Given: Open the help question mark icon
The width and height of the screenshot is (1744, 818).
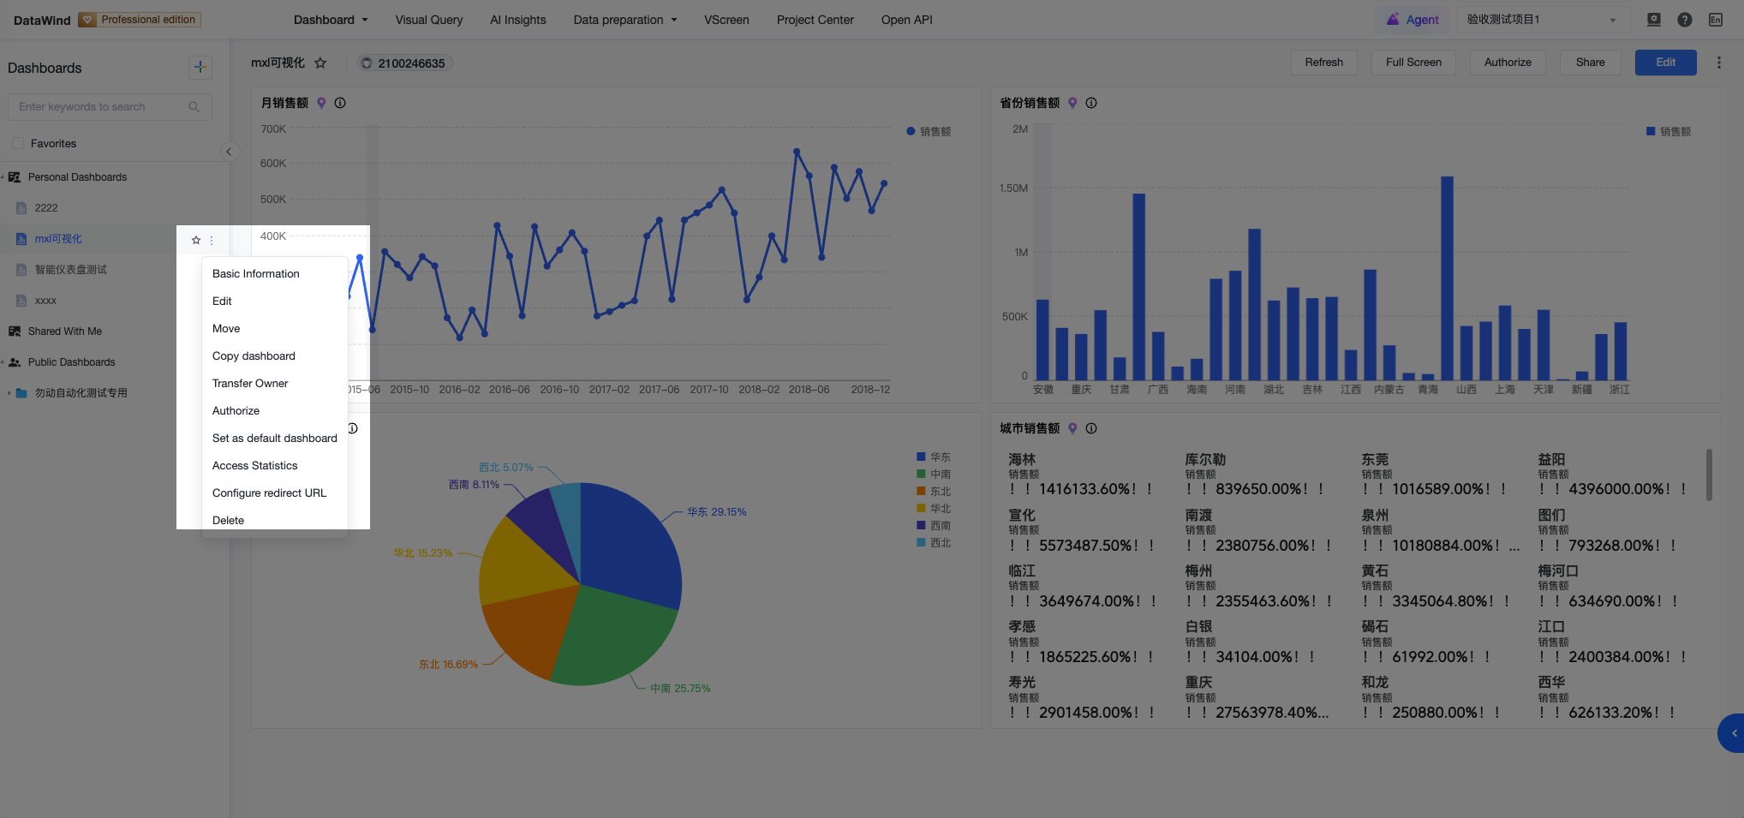Looking at the screenshot, I should coord(1684,20).
